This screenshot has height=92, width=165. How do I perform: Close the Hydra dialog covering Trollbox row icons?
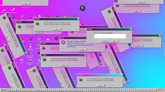pos(78,19)
